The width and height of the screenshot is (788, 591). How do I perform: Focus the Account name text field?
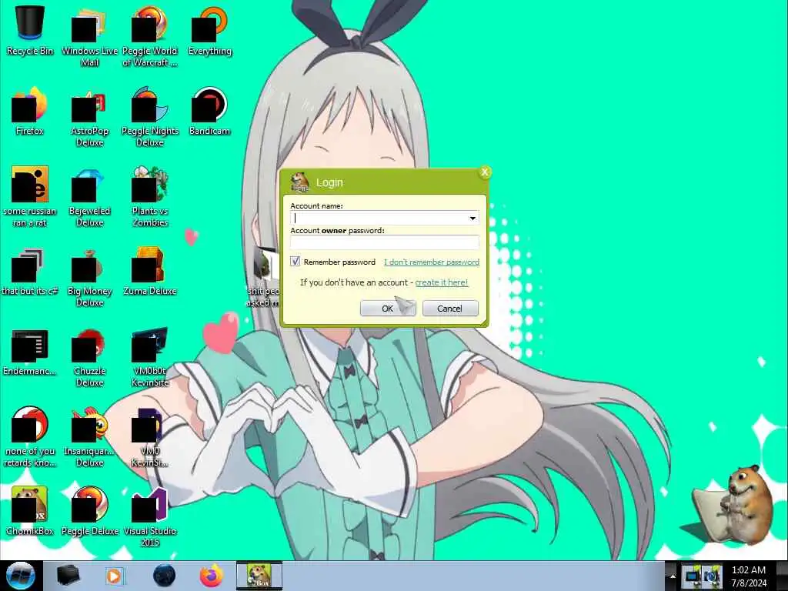(385, 218)
